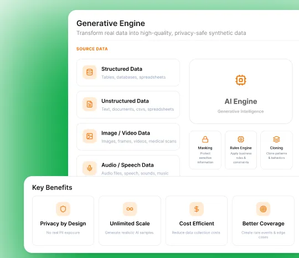The height and width of the screenshot is (258, 299).
Task: Select the Cloning label
Action: tap(276, 148)
